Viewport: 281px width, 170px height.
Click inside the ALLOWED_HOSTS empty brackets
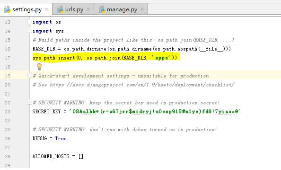(x=81, y=156)
